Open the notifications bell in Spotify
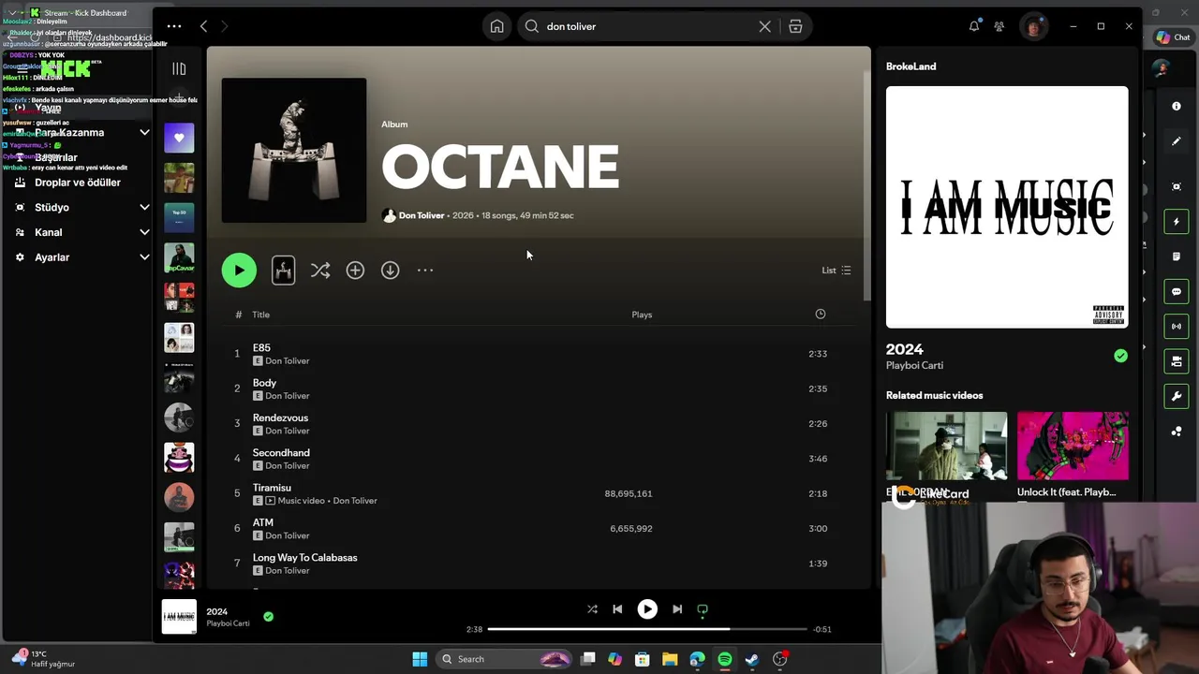 974,26
